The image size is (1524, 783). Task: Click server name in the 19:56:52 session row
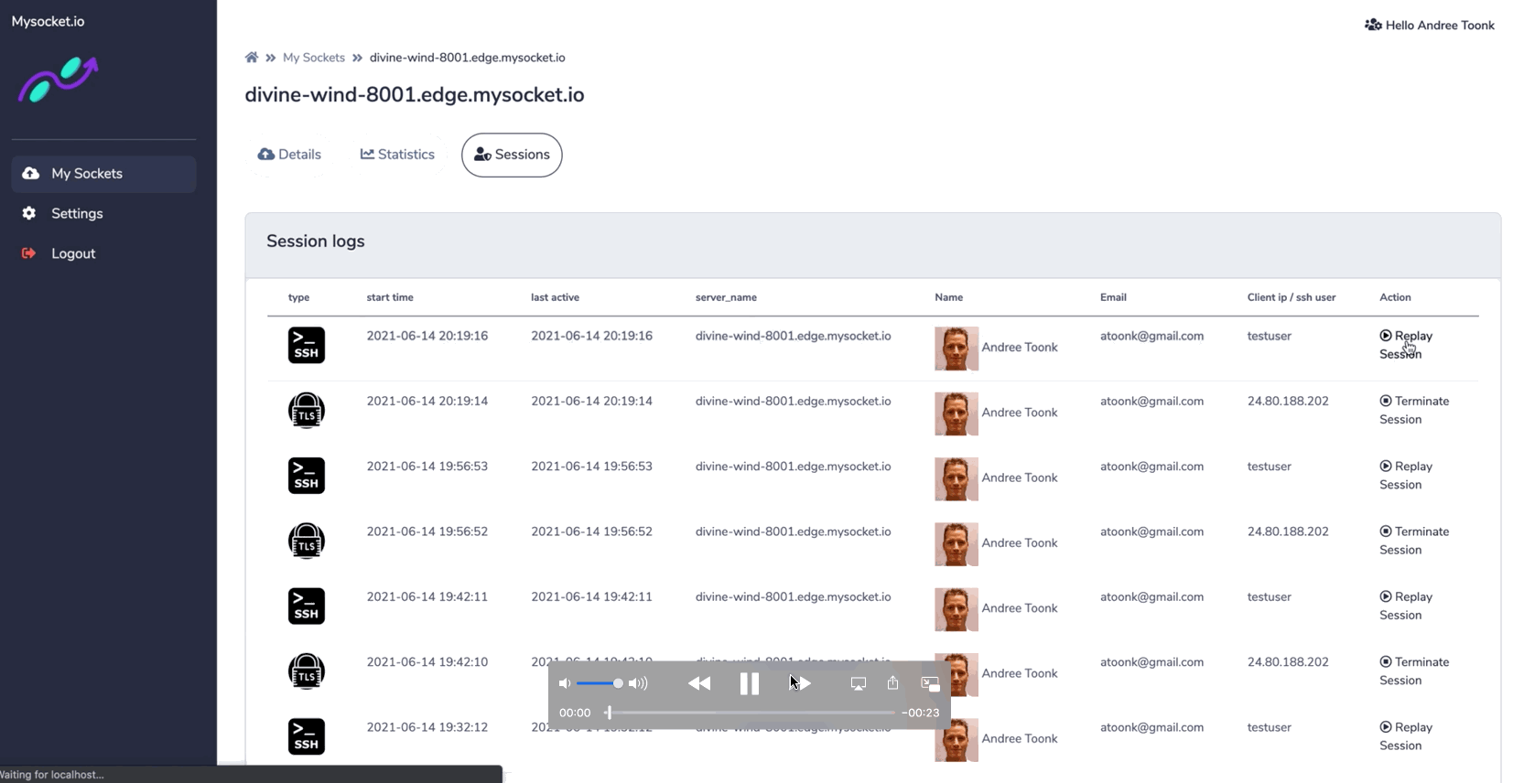[x=793, y=531]
